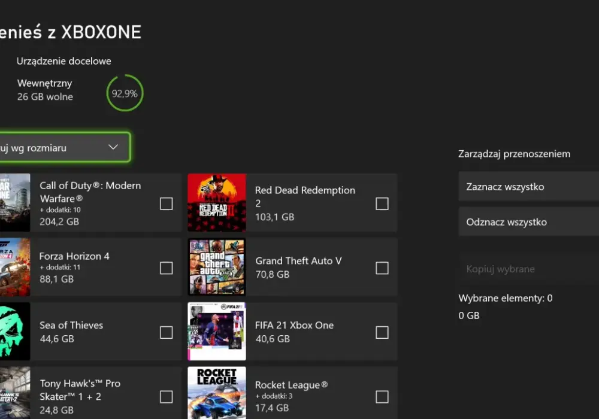
Task: Click the Zarządzaj przenoszeniem heading
Action: pos(514,154)
